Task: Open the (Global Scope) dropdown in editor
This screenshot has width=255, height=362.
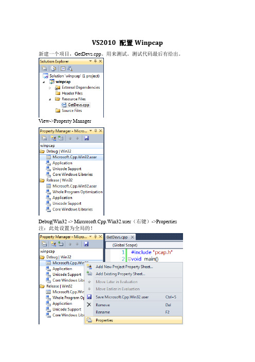Action: [144, 245]
